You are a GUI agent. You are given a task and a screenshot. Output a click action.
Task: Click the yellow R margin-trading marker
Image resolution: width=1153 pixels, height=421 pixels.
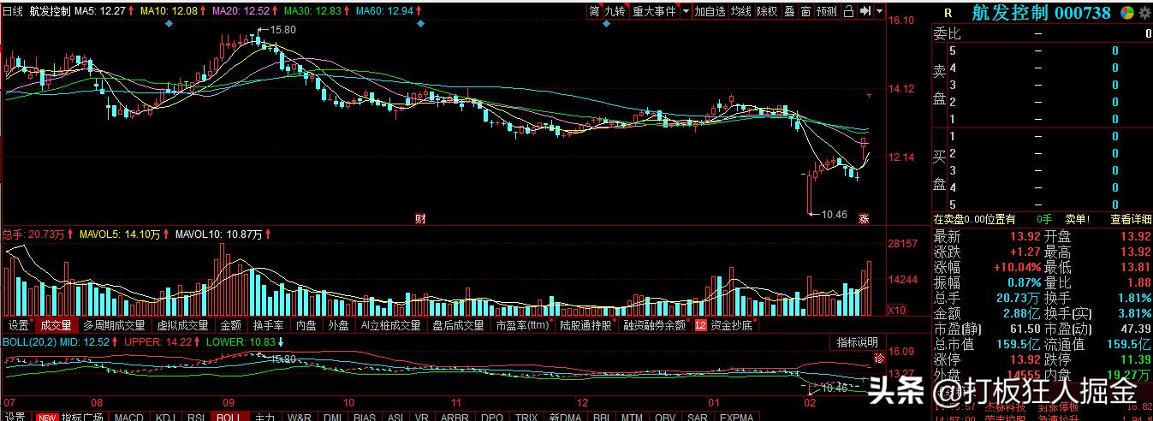click(x=948, y=13)
